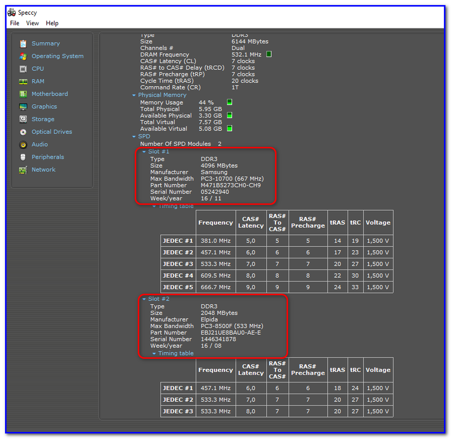Click Cycle Time (tRAS) 20 clocks value
451x439 pixels.
click(245, 81)
